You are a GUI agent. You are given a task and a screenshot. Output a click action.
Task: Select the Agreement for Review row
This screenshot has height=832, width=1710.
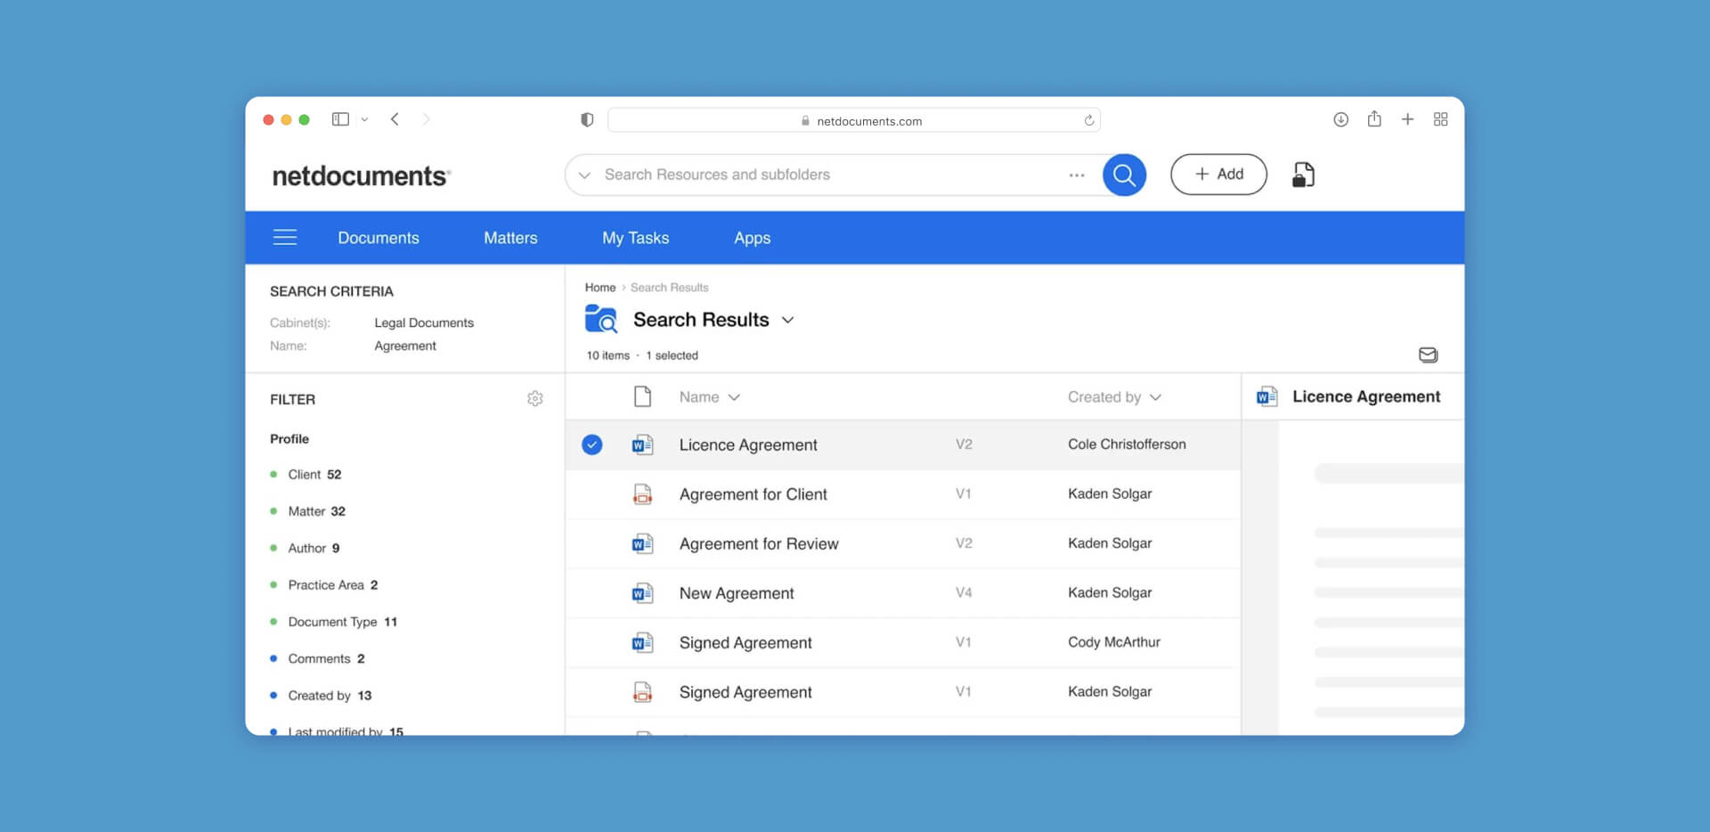tap(903, 543)
